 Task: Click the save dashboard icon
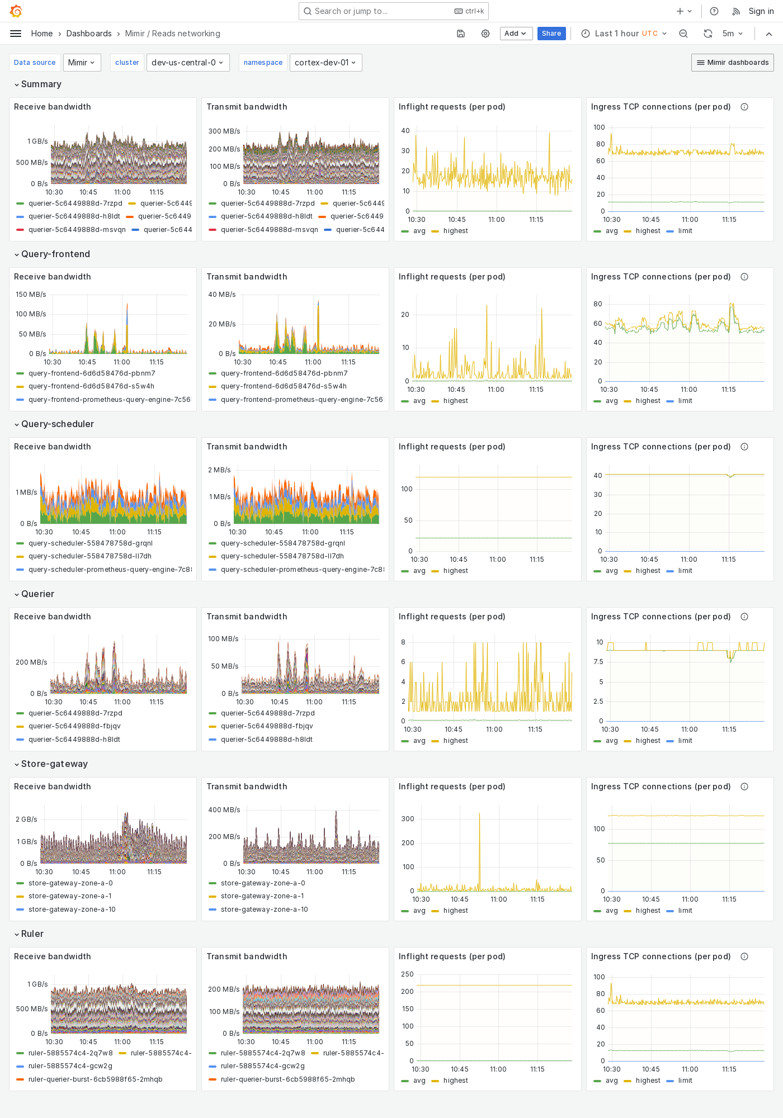(461, 34)
